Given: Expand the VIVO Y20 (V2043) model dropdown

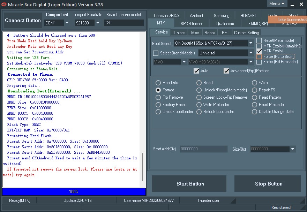Looking at the screenshot, I should (250, 62).
